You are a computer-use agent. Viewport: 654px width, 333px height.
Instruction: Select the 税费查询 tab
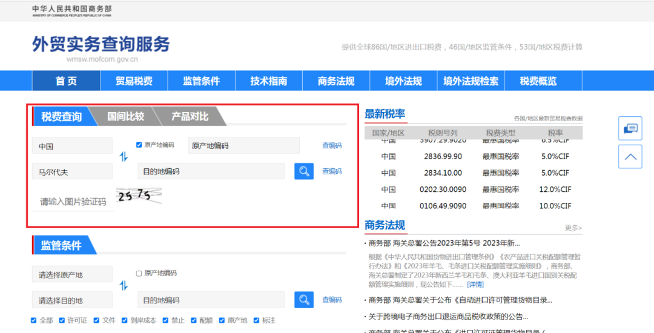[62, 116]
